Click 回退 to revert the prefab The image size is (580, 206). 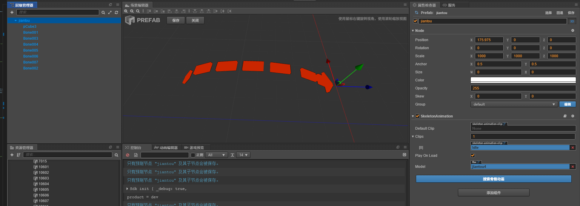click(560, 13)
